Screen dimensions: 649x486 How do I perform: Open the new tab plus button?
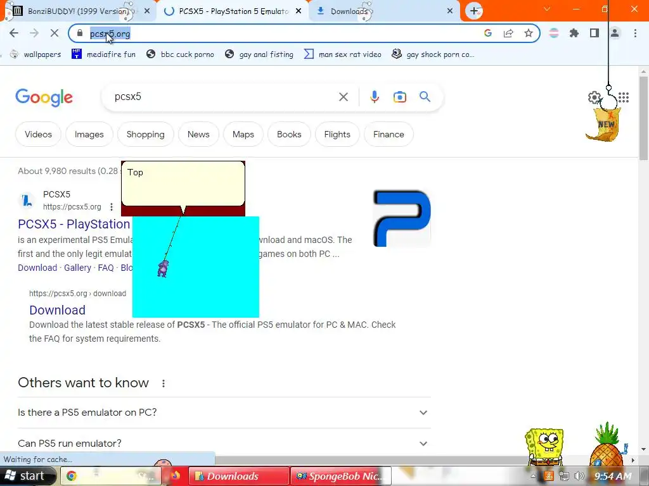474,11
